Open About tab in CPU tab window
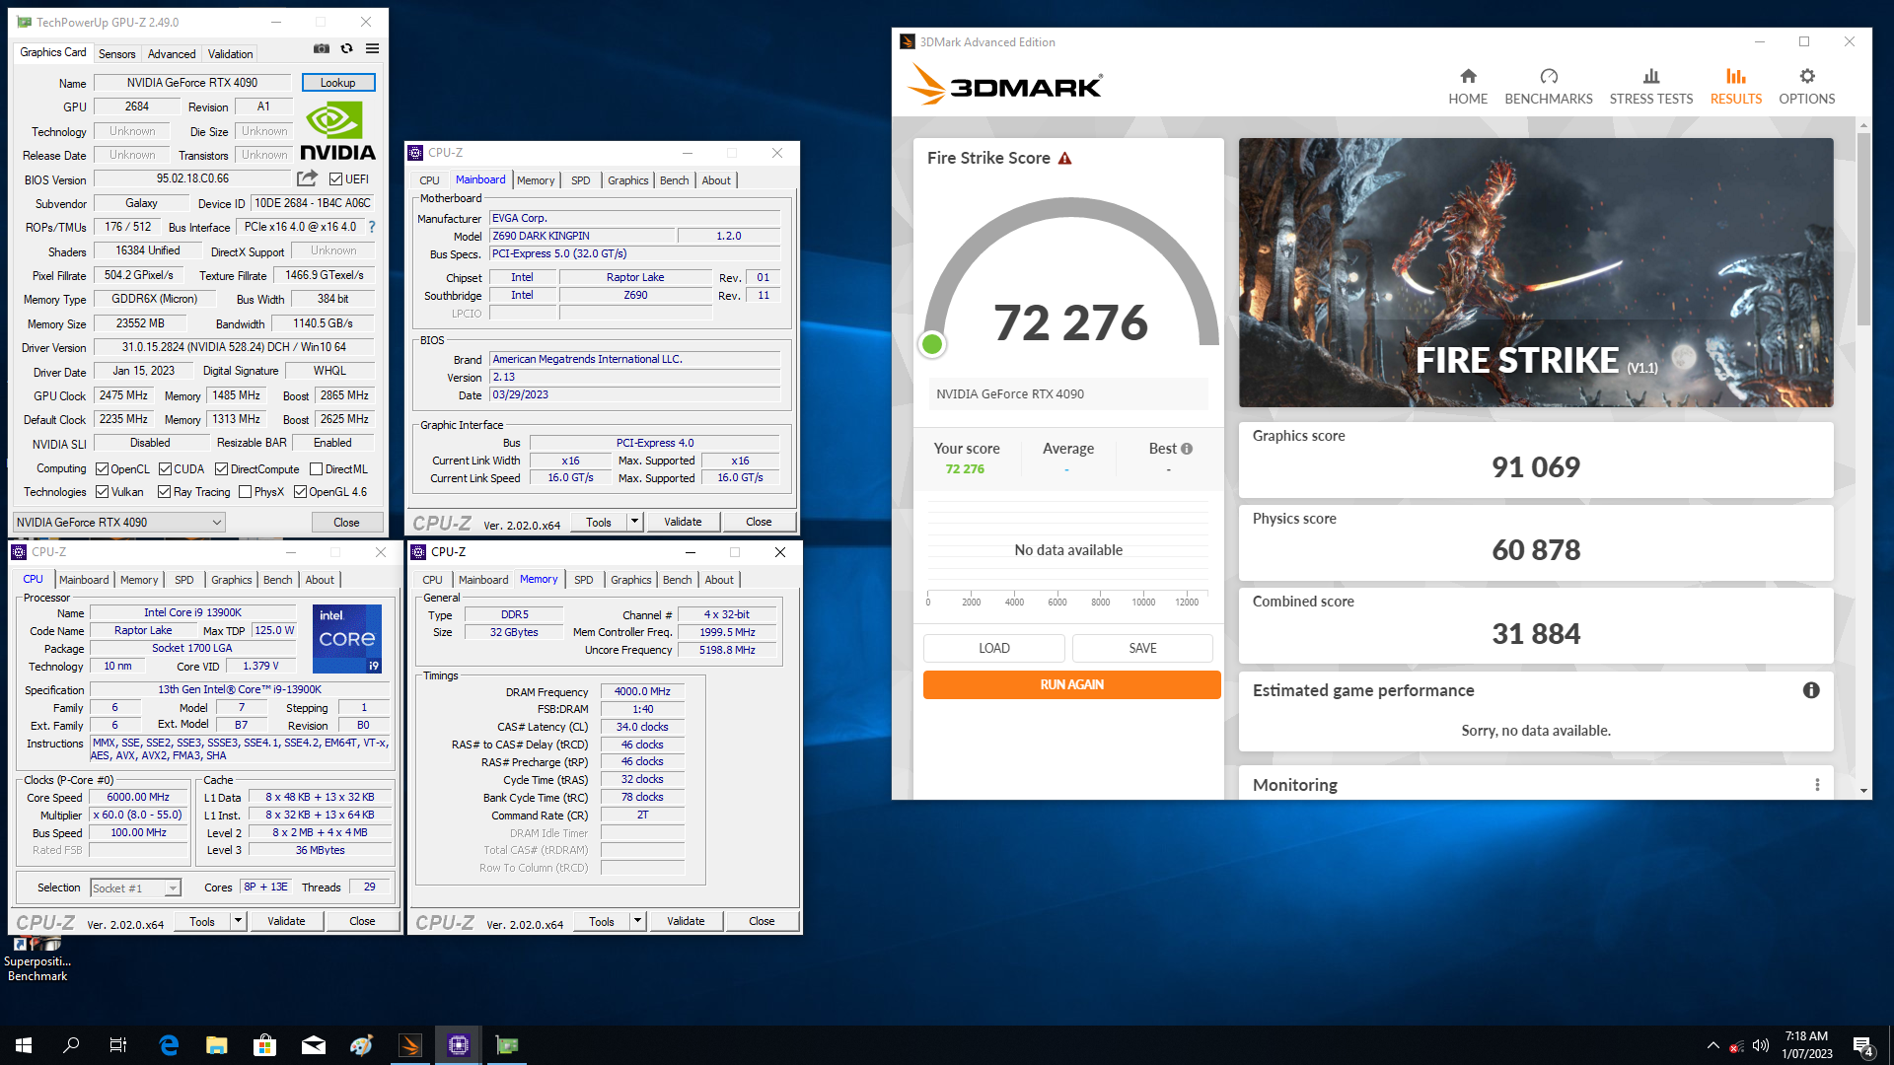Viewport: 1894px width, 1065px height. [320, 580]
